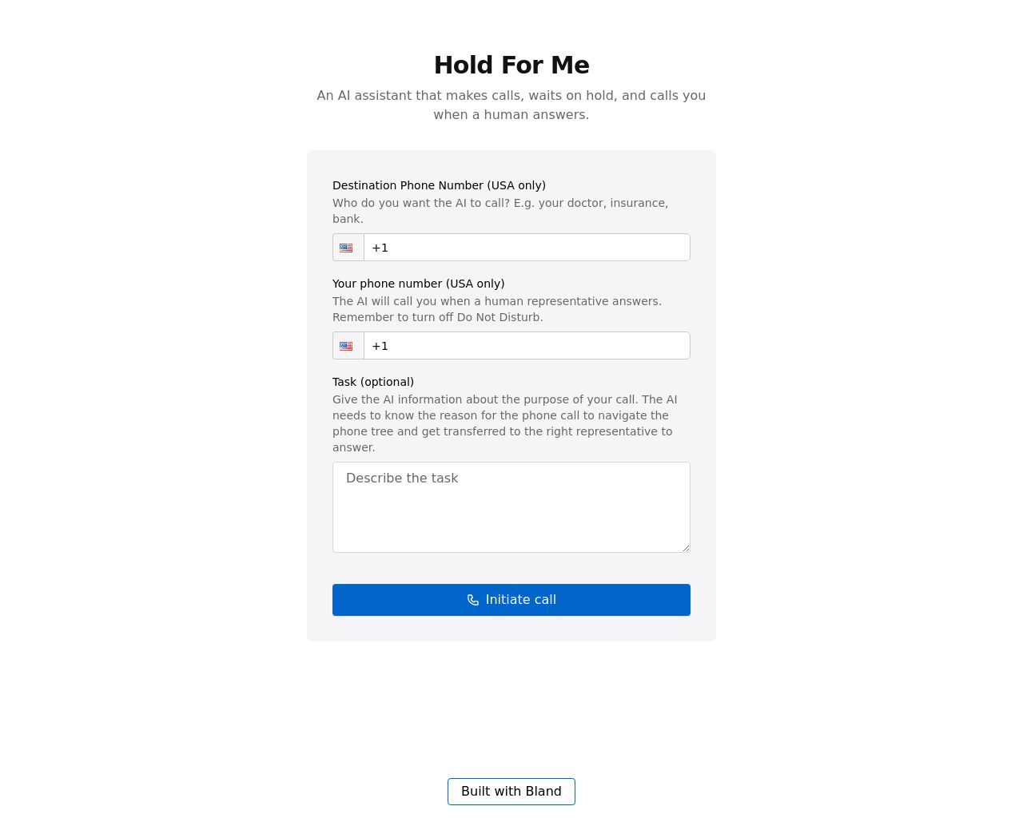The image size is (1023, 818).
Task: Open the destination number country flag selector
Action: [x=348, y=248]
